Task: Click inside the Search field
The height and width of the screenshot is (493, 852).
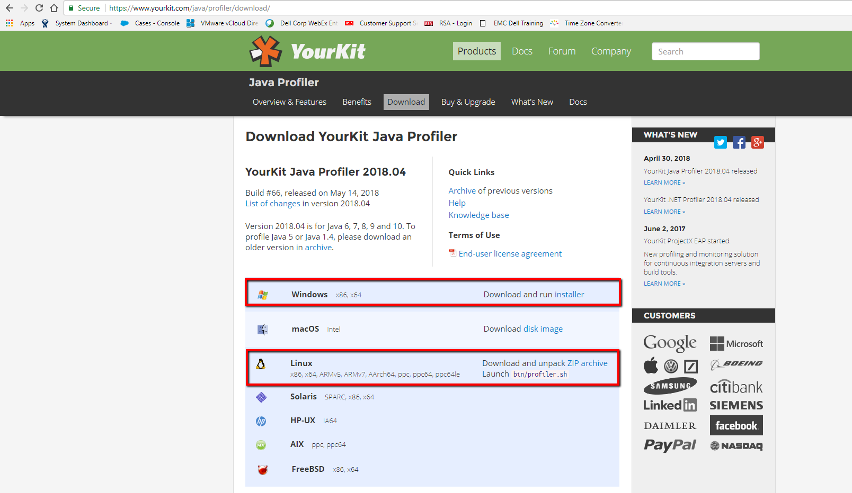Action: pos(705,51)
